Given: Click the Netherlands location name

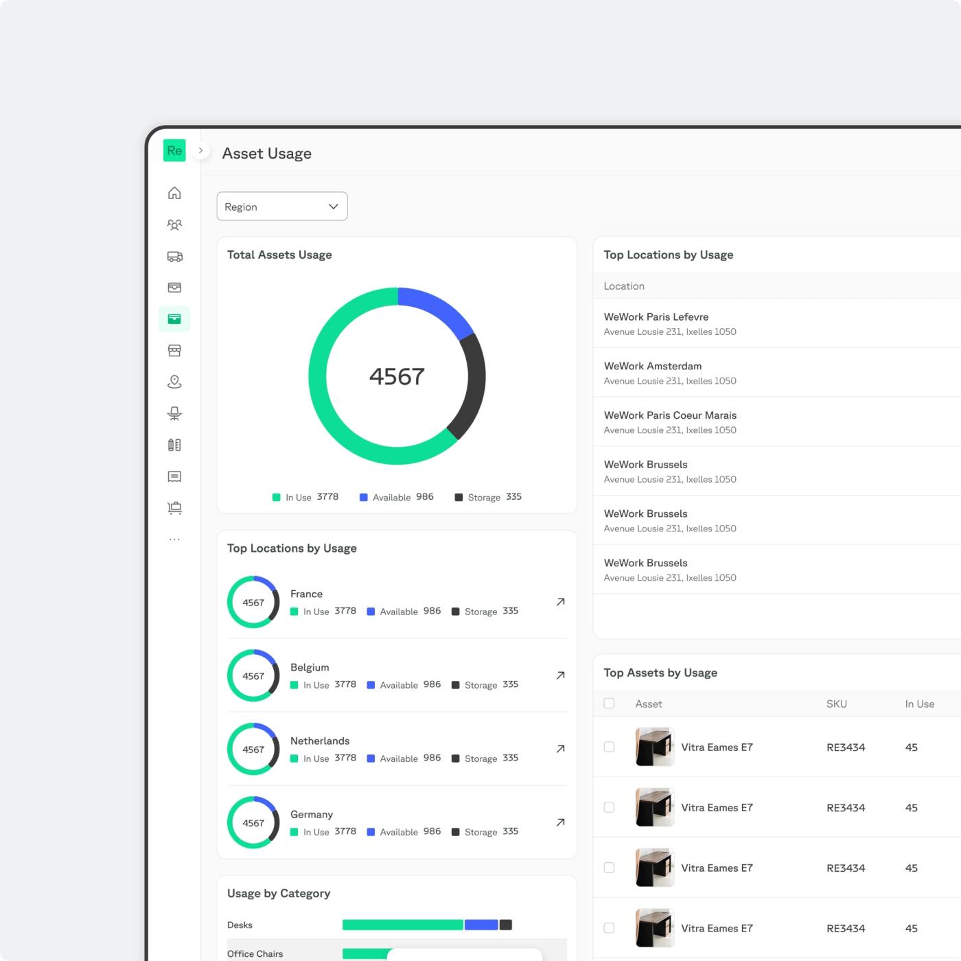Looking at the screenshot, I should tap(320, 741).
